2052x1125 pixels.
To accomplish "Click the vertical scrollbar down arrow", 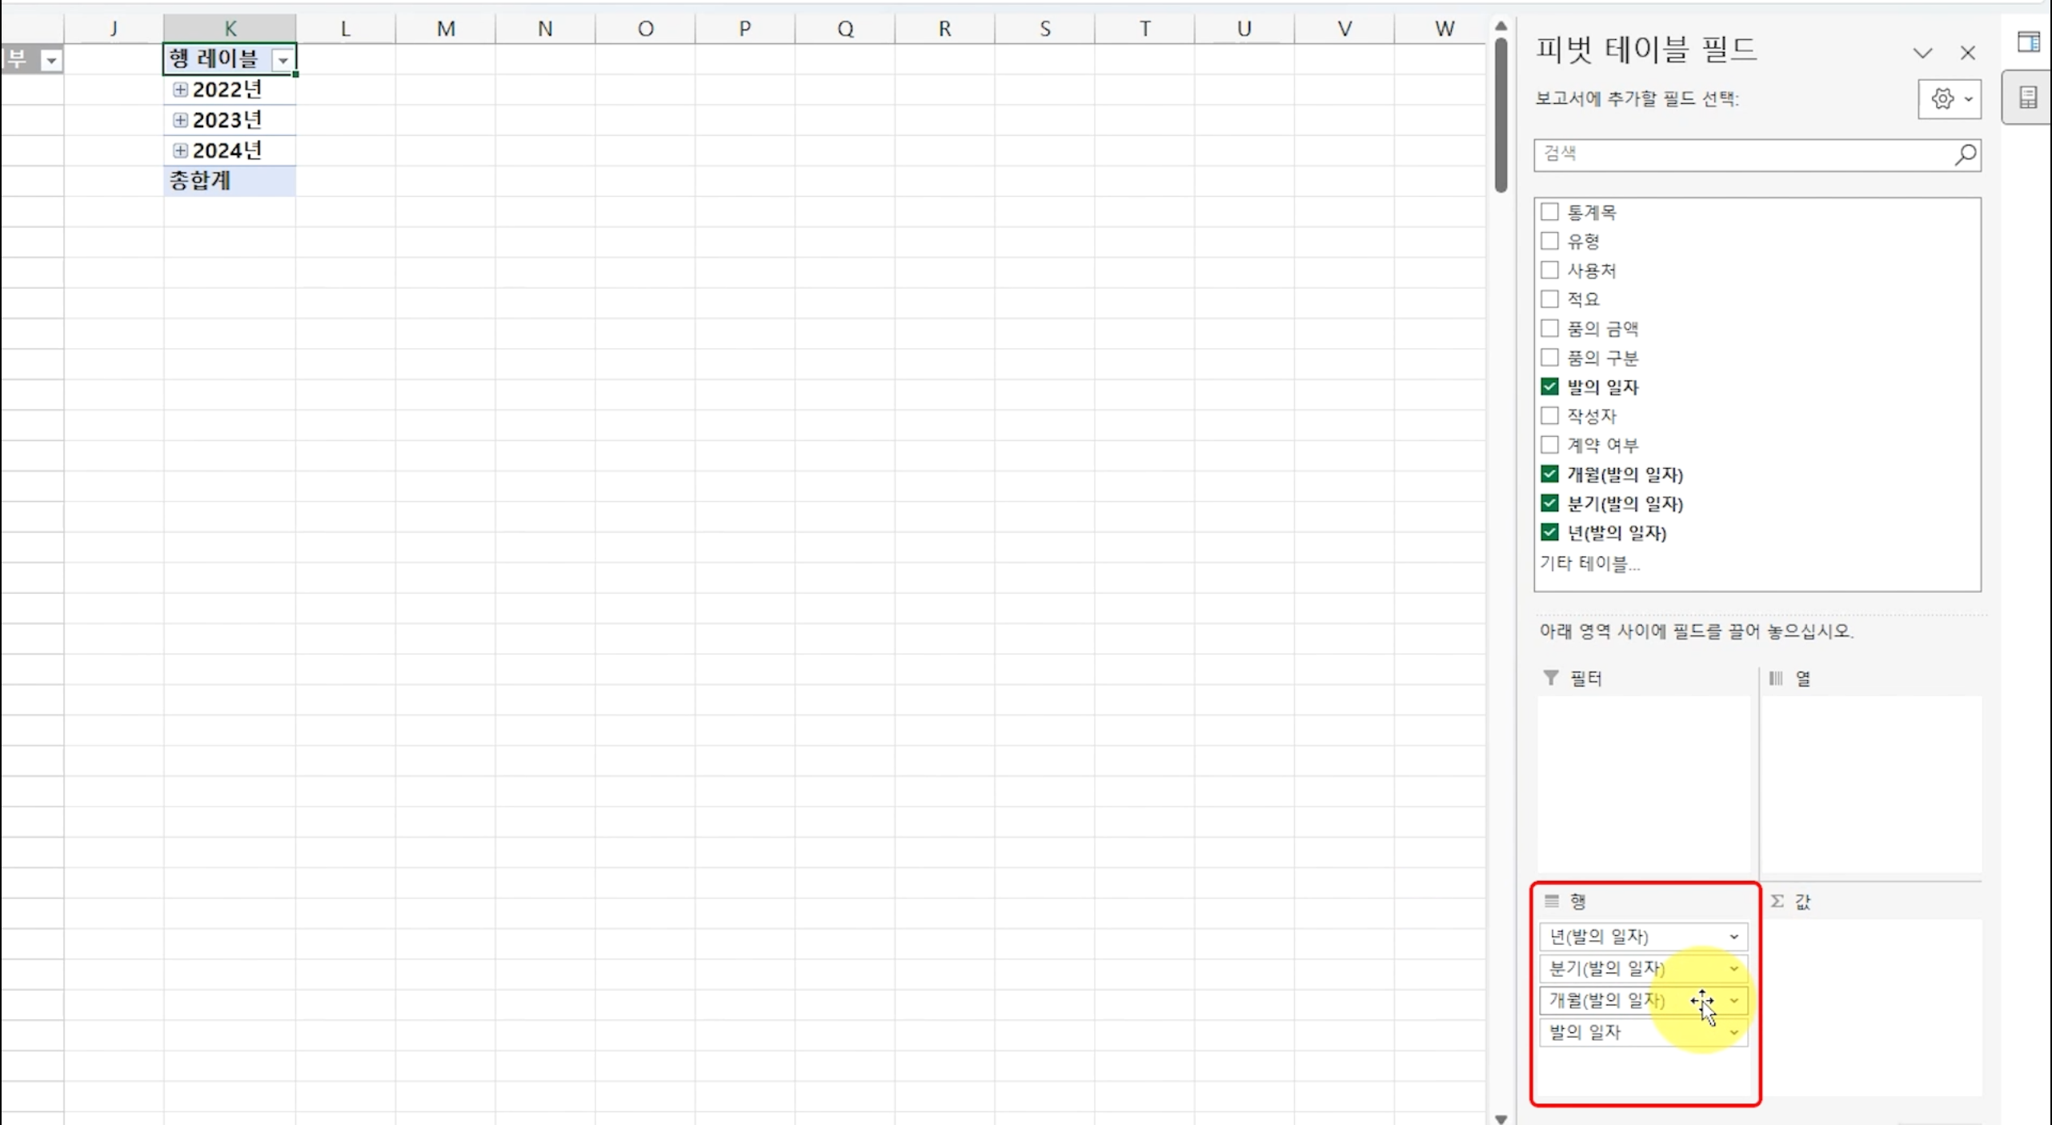I will point(1501,1119).
